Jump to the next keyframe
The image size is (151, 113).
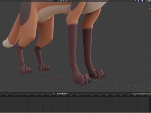(x=64, y=94)
